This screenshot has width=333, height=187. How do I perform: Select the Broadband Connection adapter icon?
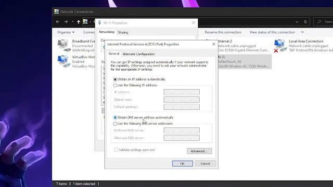coord(63,45)
